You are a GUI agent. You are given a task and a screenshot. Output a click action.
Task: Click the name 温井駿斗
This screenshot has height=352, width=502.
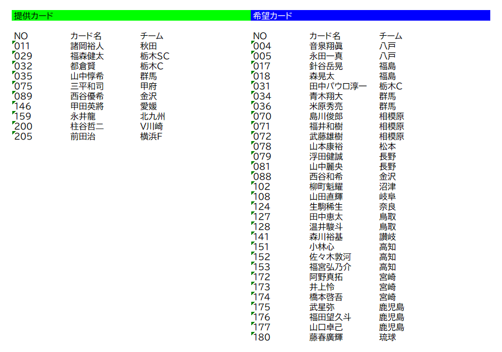coord(326,226)
